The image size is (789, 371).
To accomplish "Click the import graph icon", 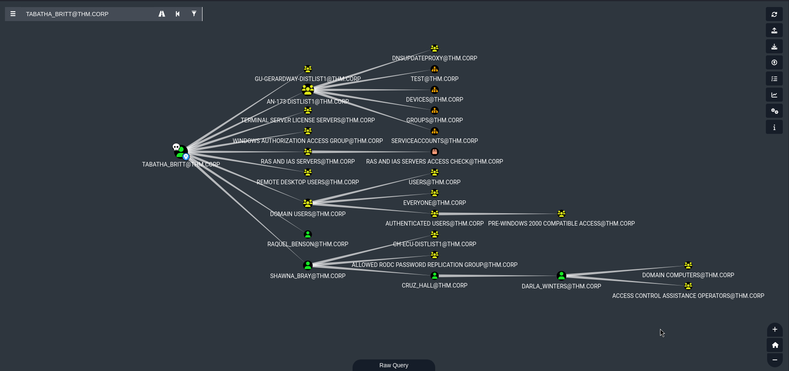I will (774, 47).
